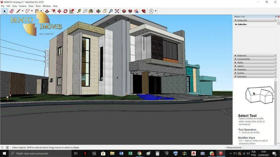This screenshot has width=280, height=157.
Task: Close the Shadows panel with its X
Action: pos(275,70)
